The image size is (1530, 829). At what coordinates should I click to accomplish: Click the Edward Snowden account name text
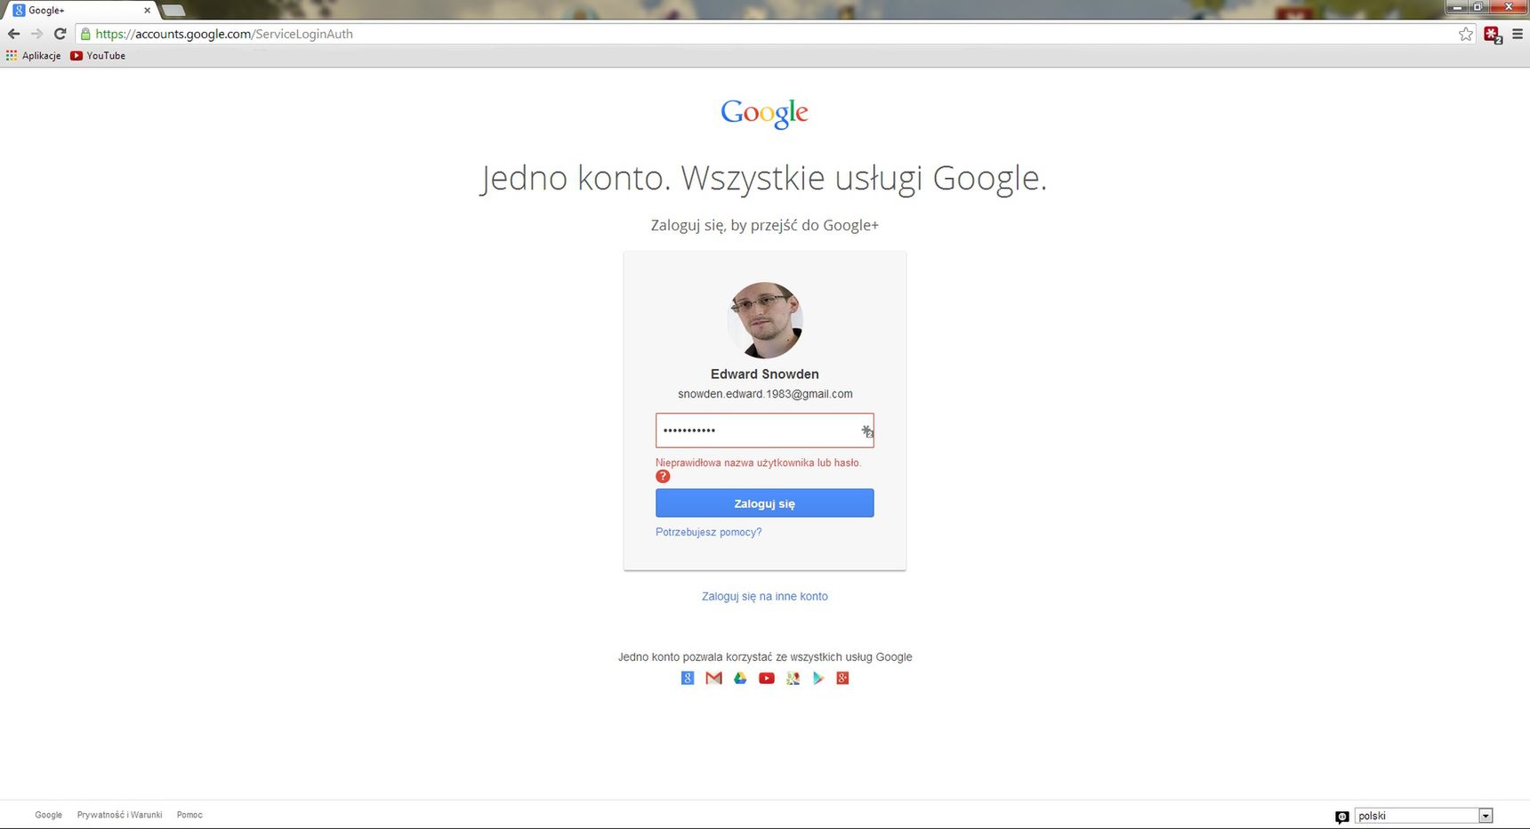(765, 374)
